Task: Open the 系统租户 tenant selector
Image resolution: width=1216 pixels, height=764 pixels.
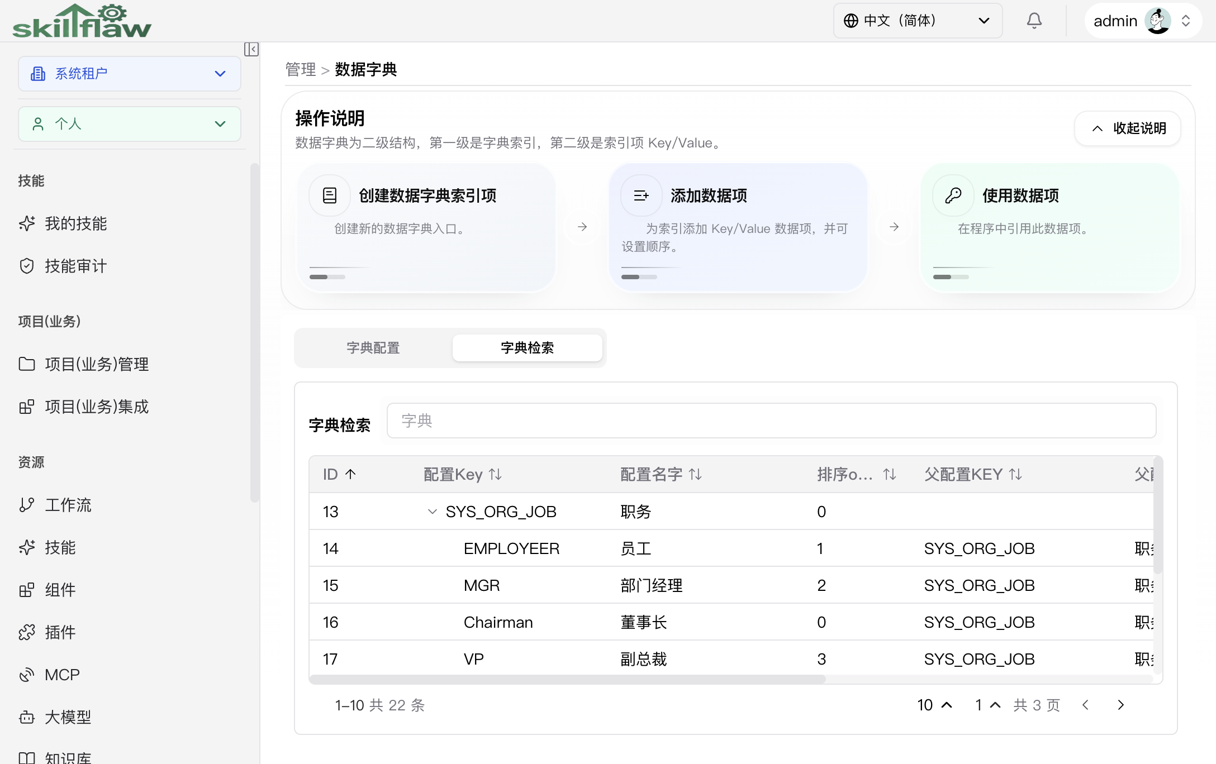Action: [x=130, y=74]
